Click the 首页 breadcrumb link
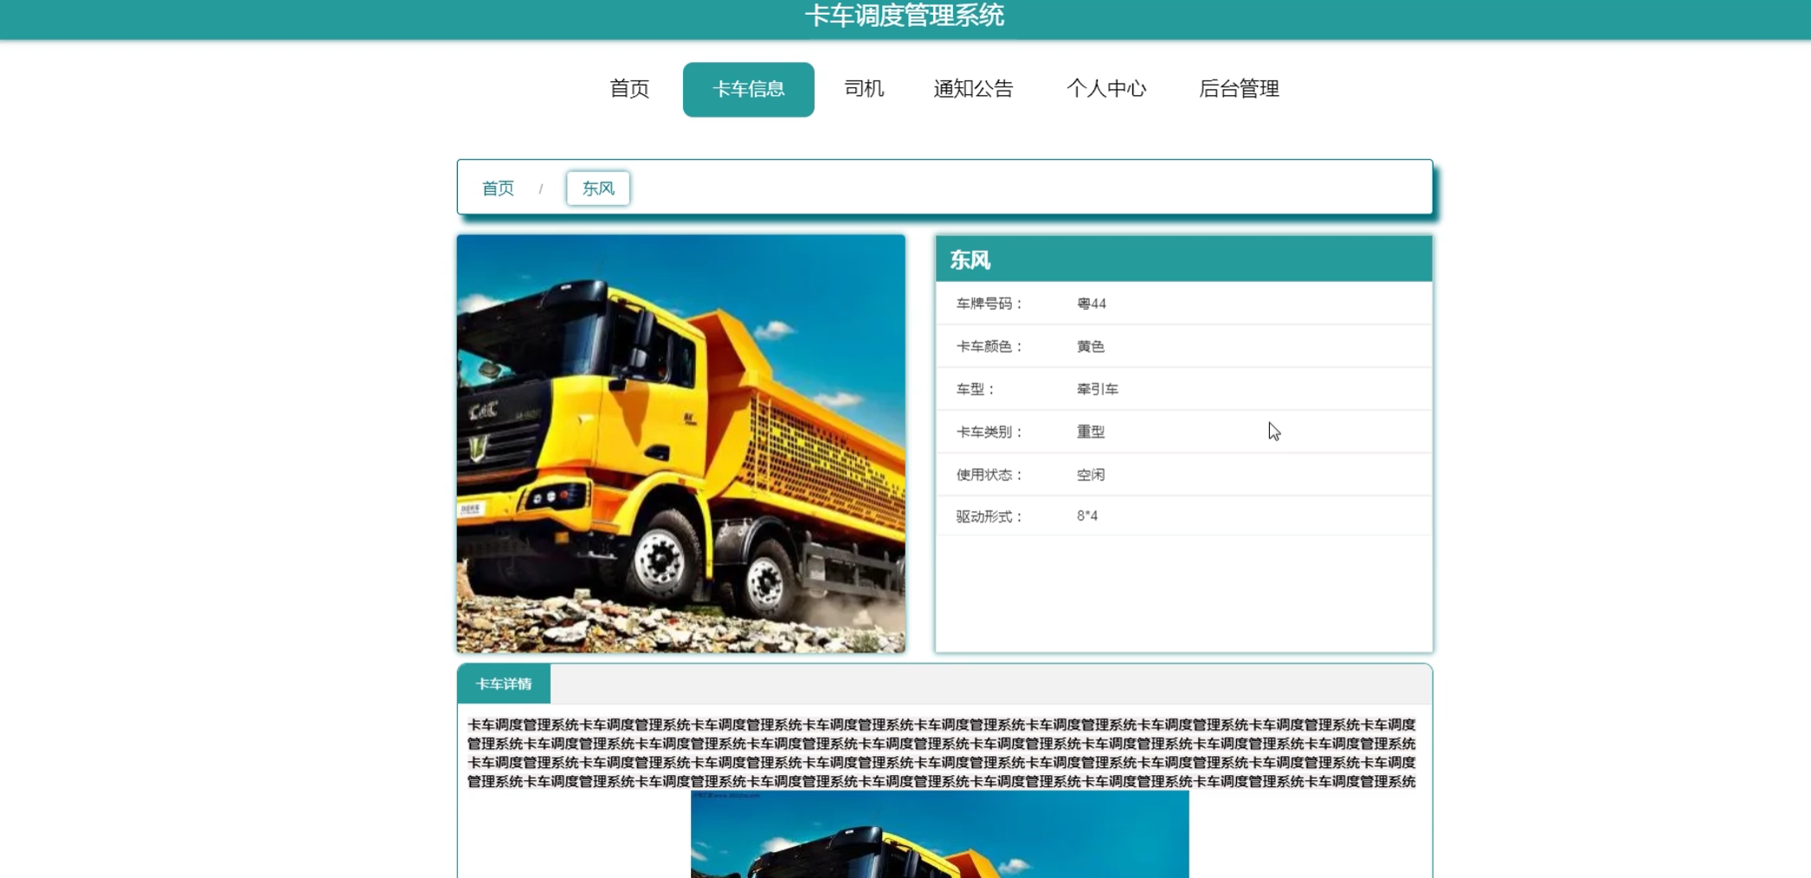1811x878 pixels. tap(498, 189)
